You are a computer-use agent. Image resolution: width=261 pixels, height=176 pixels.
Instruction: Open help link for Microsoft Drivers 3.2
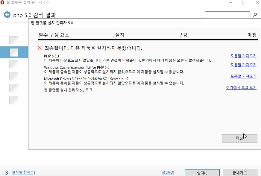[243, 76]
